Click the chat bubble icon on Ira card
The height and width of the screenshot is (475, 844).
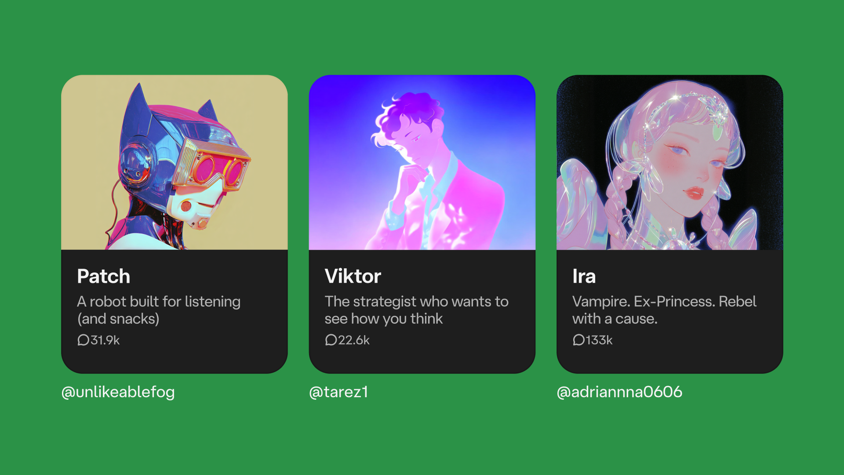(578, 340)
